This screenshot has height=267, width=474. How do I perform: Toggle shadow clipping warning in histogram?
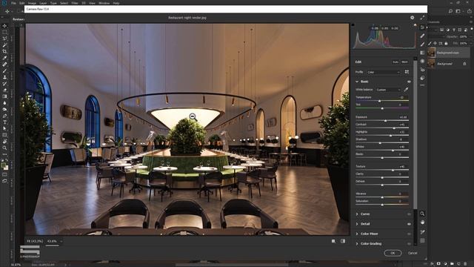pyautogui.click(x=353, y=24)
